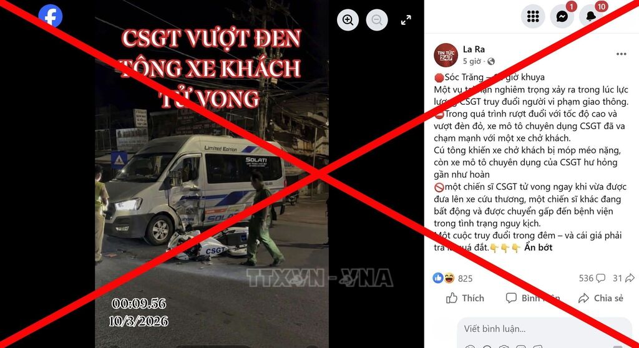Open Messenger chats
639x348 pixels.
tap(562, 16)
